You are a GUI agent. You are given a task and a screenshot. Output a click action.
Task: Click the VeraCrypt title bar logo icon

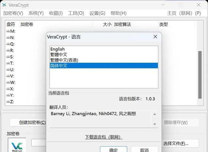(4, 5)
